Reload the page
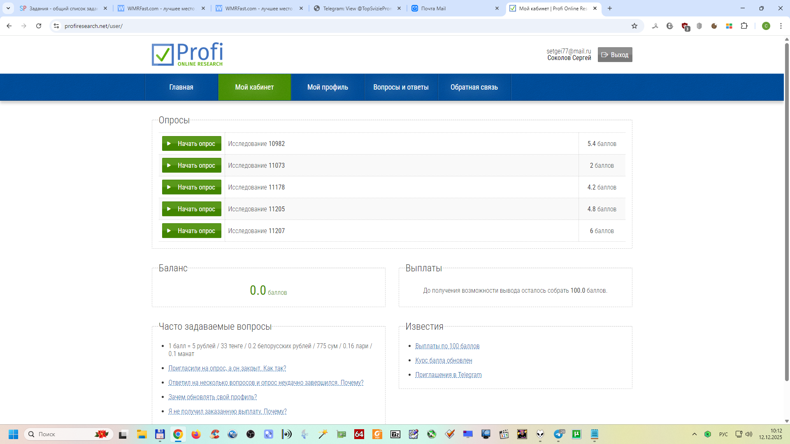This screenshot has height=444, width=790. 39,26
